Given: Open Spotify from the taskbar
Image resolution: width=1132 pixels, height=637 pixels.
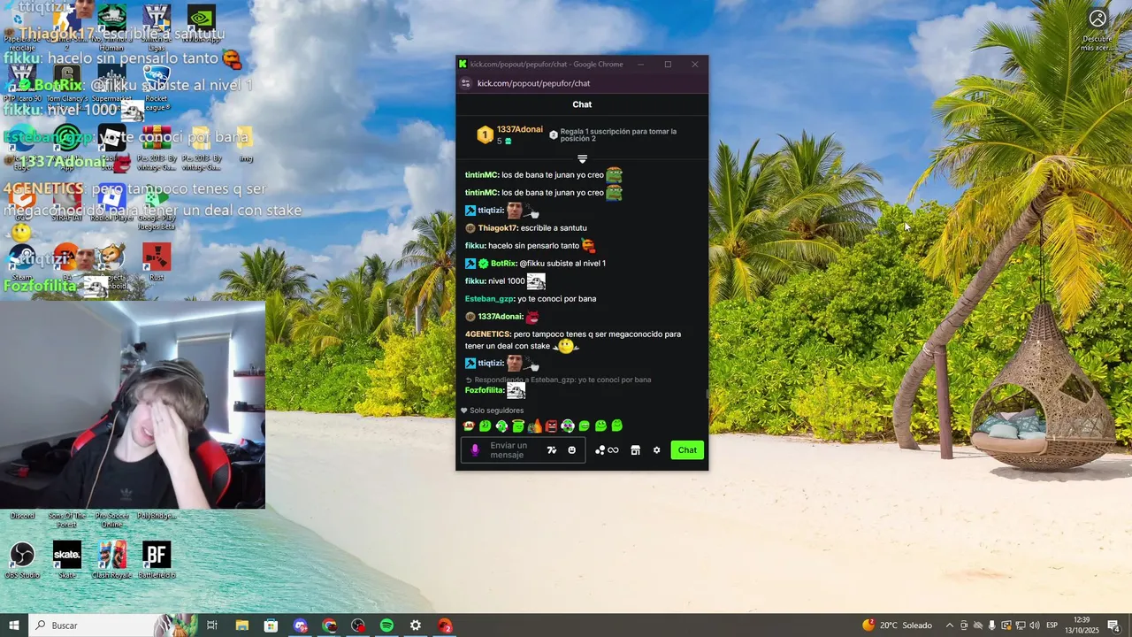Looking at the screenshot, I should coord(386,625).
